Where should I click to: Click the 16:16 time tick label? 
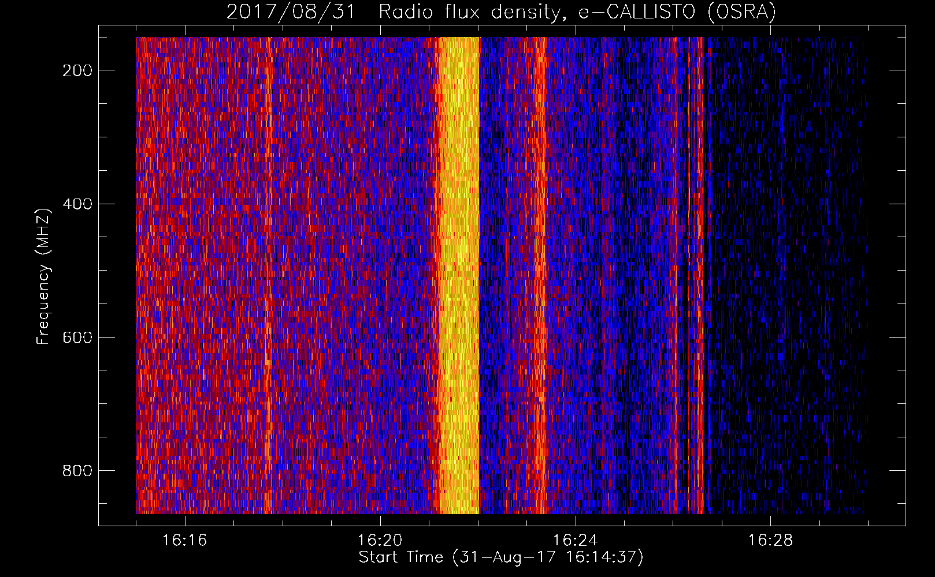pyautogui.click(x=184, y=540)
